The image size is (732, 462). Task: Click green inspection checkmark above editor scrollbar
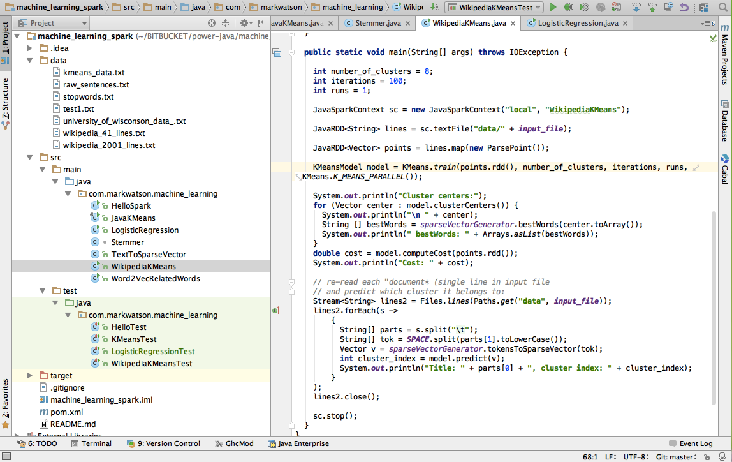point(713,39)
